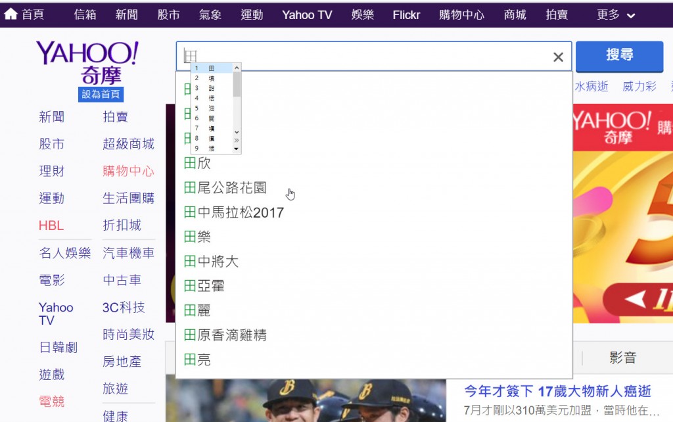Image resolution: width=673 pixels, height=422 pixels.
Task: Open 3C科技 in the left sidebar
Action: [x=124, y=308]
